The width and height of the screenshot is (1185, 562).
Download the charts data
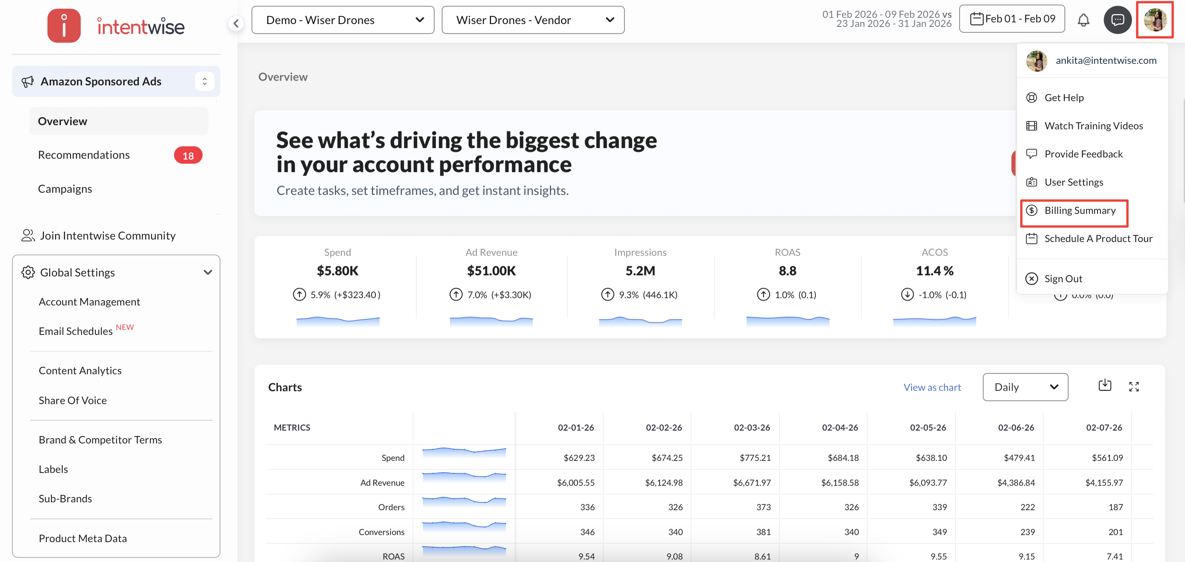1105,385
